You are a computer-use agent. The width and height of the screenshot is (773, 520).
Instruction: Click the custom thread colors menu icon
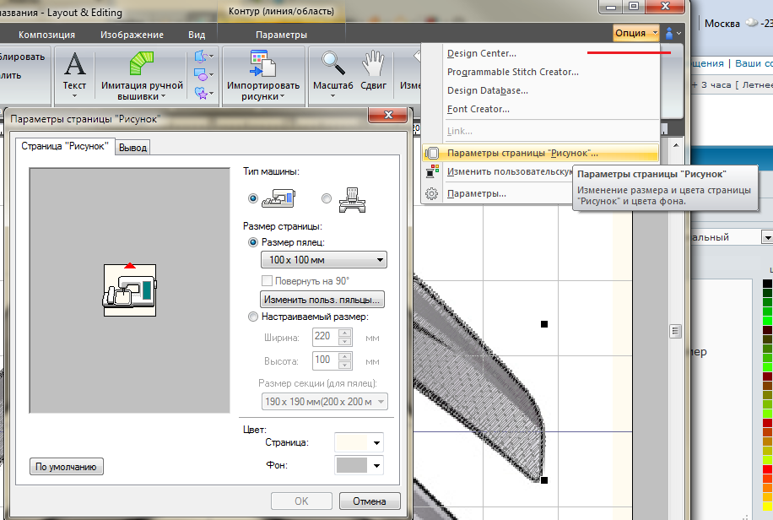point(432,172)
